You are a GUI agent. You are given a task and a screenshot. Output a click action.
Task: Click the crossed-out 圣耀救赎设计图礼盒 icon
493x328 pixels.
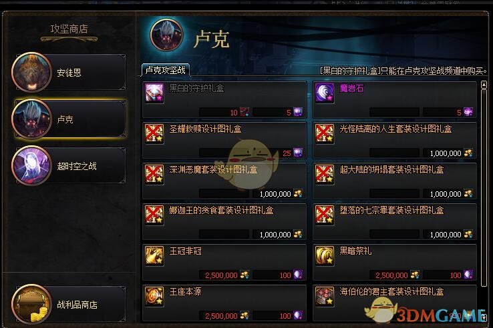click(154, 133)
